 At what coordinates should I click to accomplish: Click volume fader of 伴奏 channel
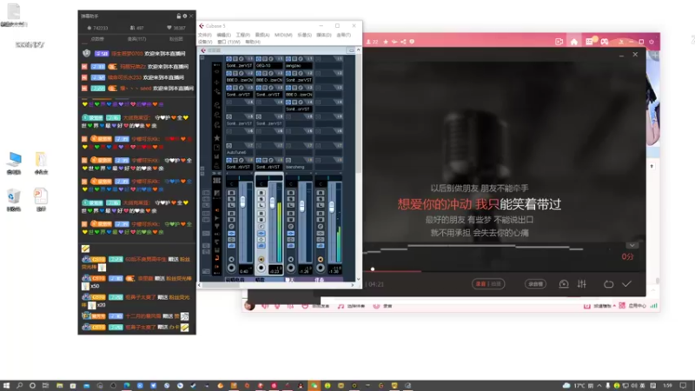(x=332, y=207)
